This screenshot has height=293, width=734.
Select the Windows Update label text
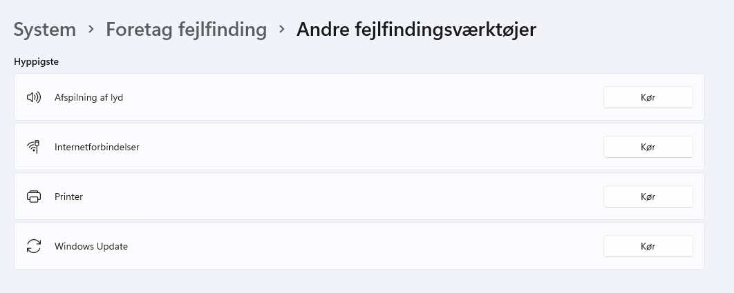pos(91,247)
